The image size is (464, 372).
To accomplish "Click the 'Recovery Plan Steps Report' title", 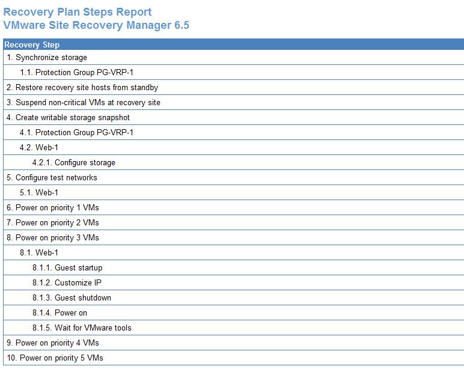I will click(78, 12).
